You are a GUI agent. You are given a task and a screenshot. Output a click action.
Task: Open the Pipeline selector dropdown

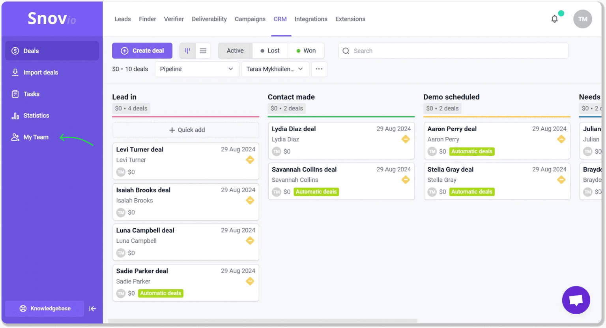click(x=196, y=69)
